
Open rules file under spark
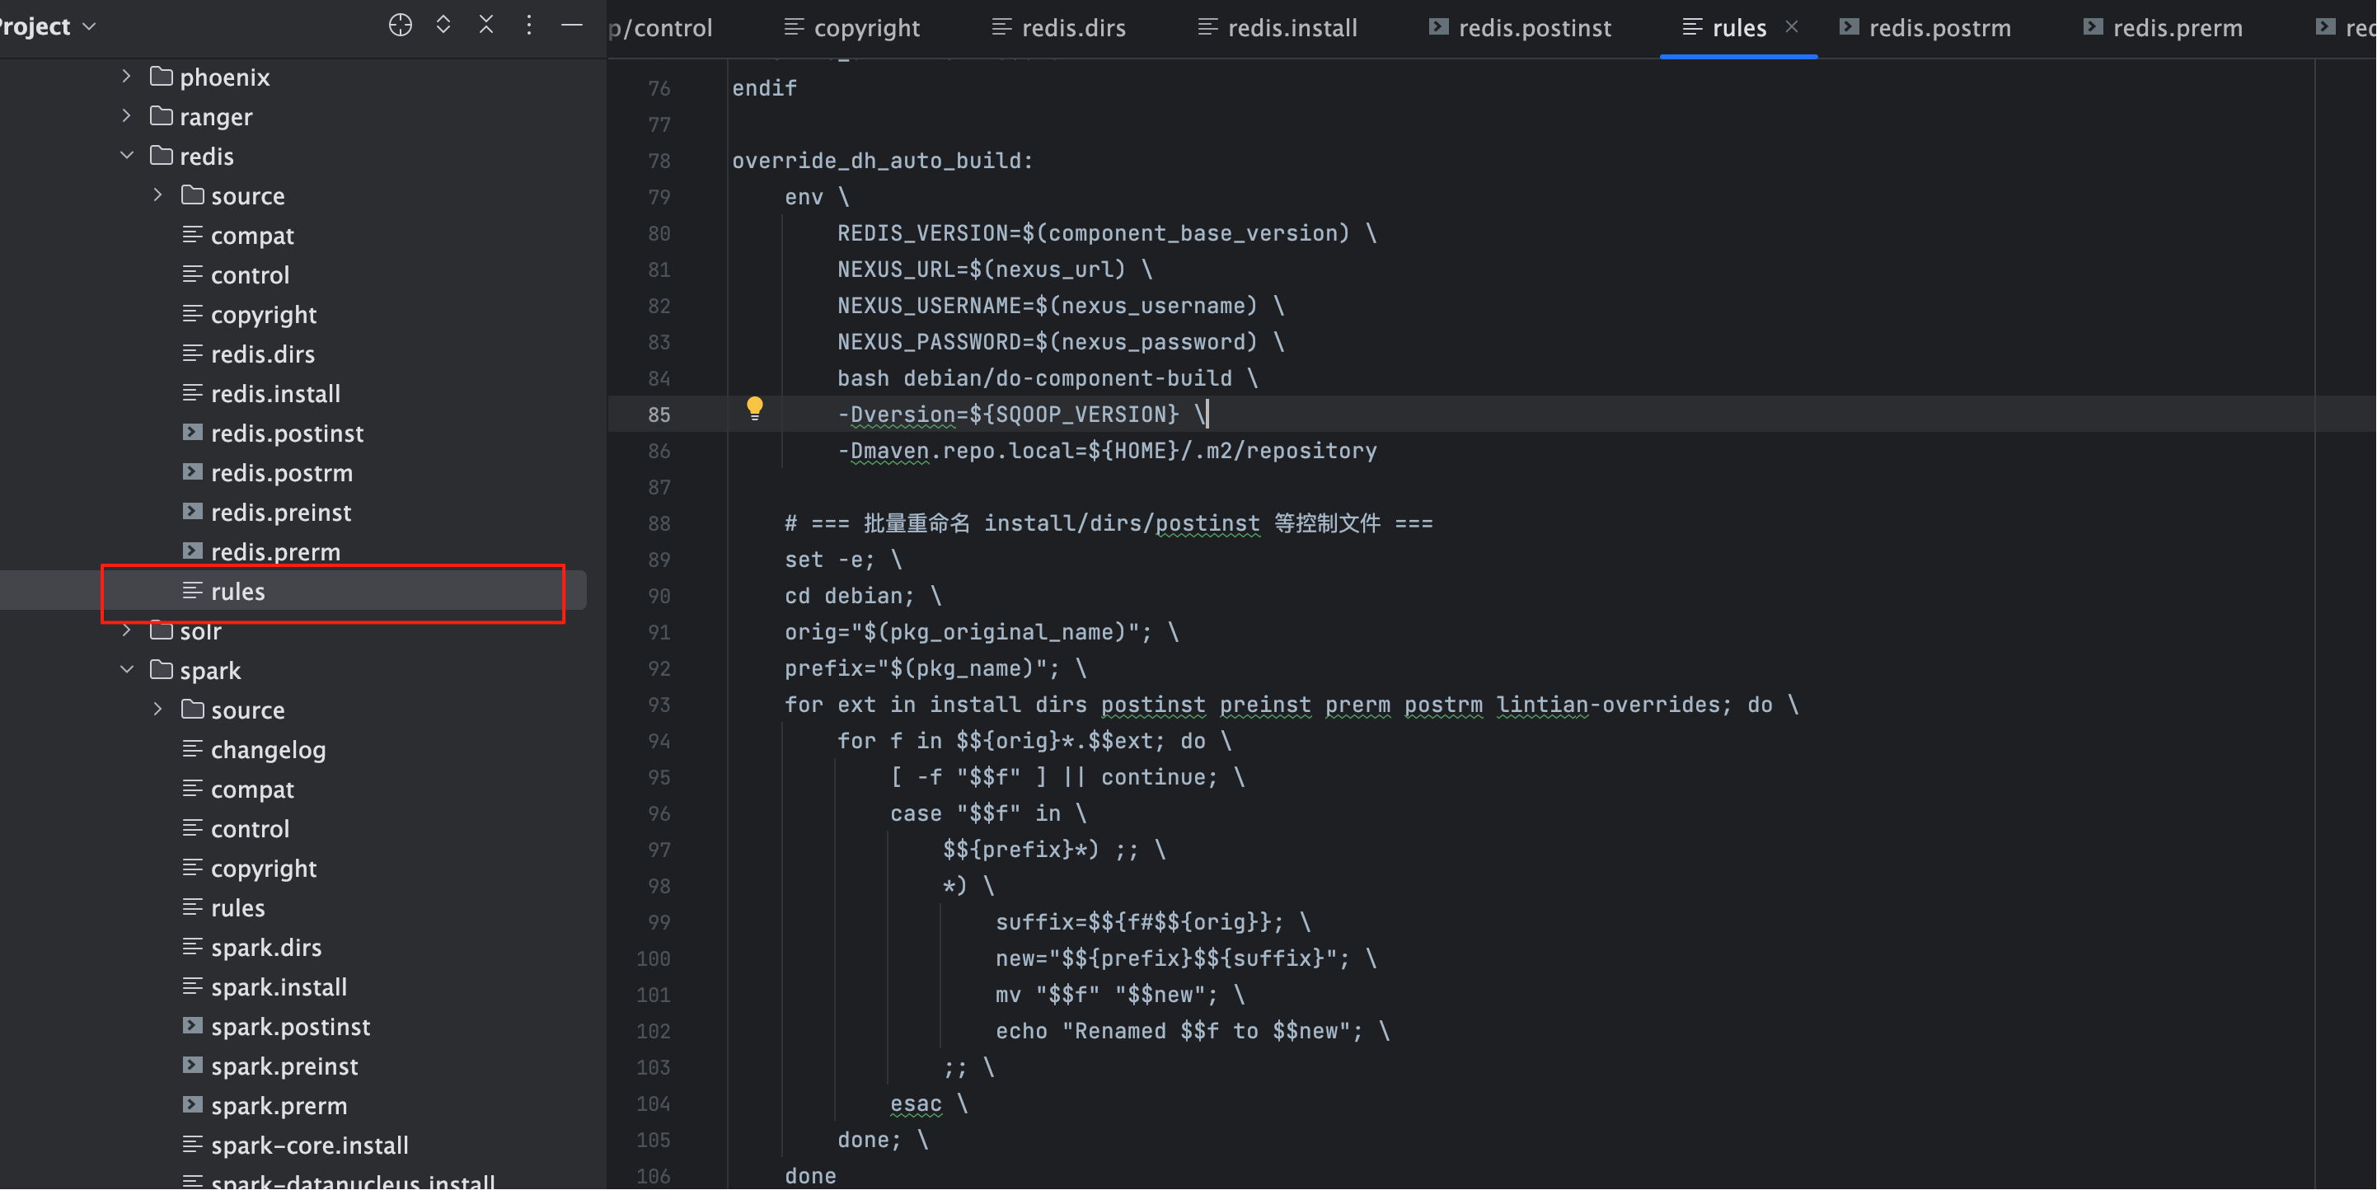(x=238, y=909)
